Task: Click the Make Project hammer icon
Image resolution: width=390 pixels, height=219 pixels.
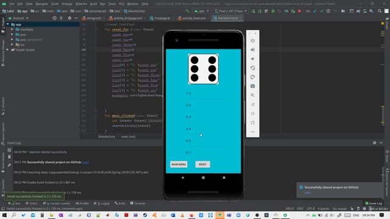Action: (x=187, y=11)
